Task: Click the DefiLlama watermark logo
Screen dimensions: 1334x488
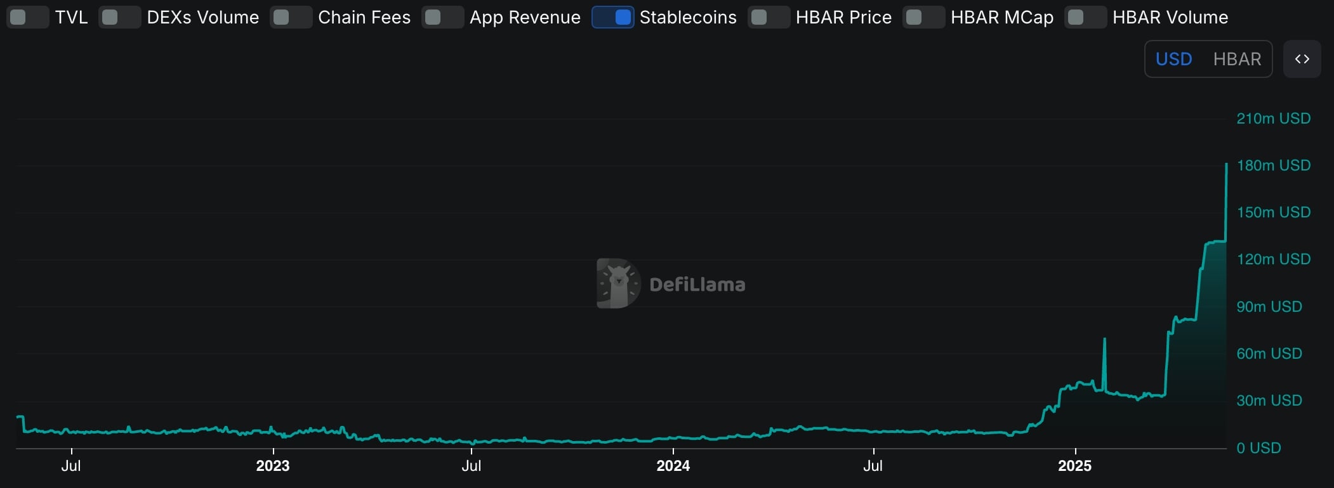Action: point(617,283)
